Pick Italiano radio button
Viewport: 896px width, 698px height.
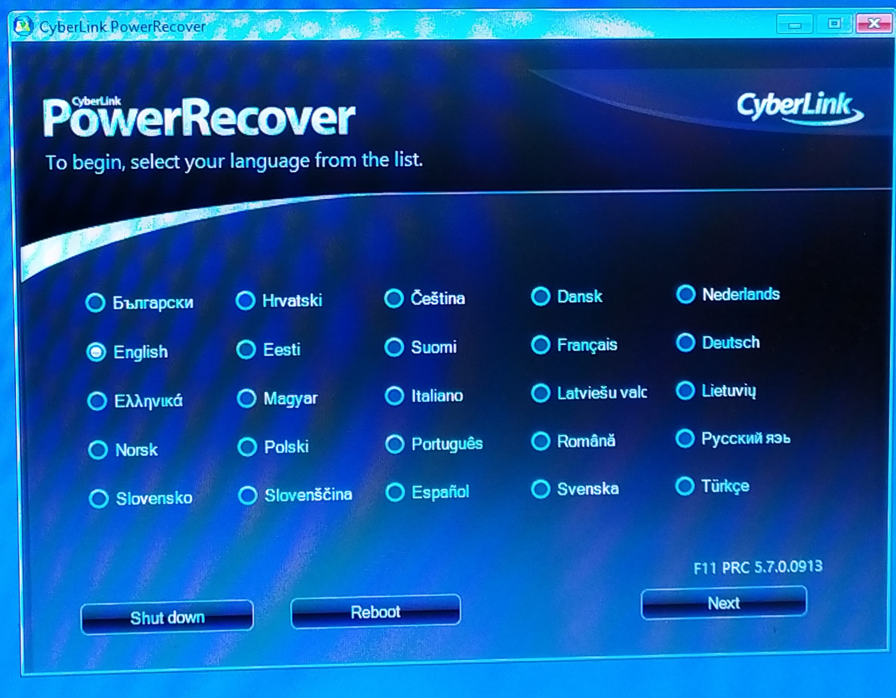coord(395,396)
